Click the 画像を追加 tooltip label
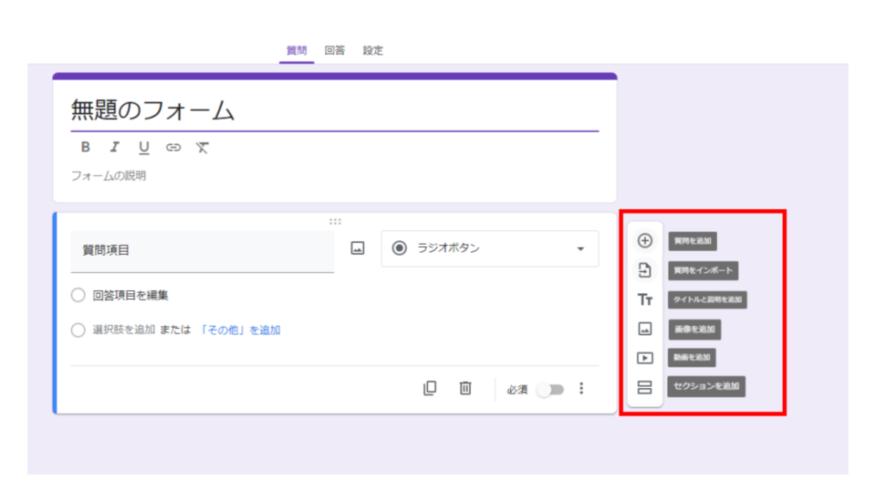Viewport: 876px width, 493px height. (x=694, y=330)
